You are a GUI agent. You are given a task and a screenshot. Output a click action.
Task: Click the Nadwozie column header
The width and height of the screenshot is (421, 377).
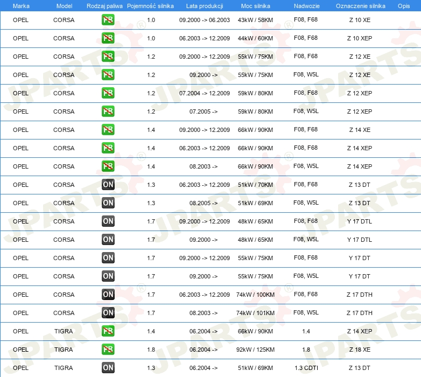307,6
